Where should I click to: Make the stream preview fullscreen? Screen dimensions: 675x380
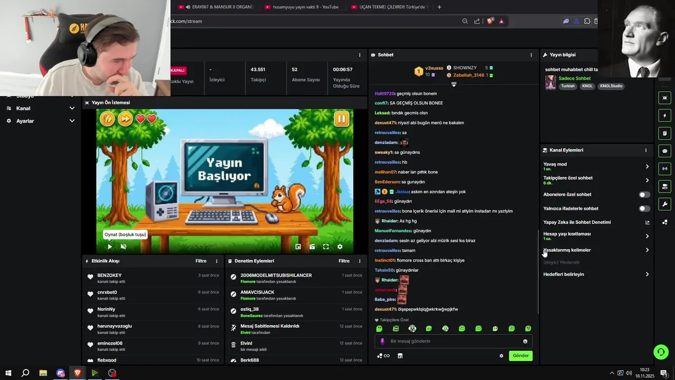[x=326, y=246]
